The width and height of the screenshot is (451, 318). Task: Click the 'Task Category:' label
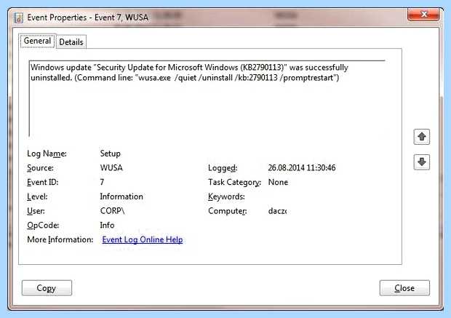click(234, 182)
